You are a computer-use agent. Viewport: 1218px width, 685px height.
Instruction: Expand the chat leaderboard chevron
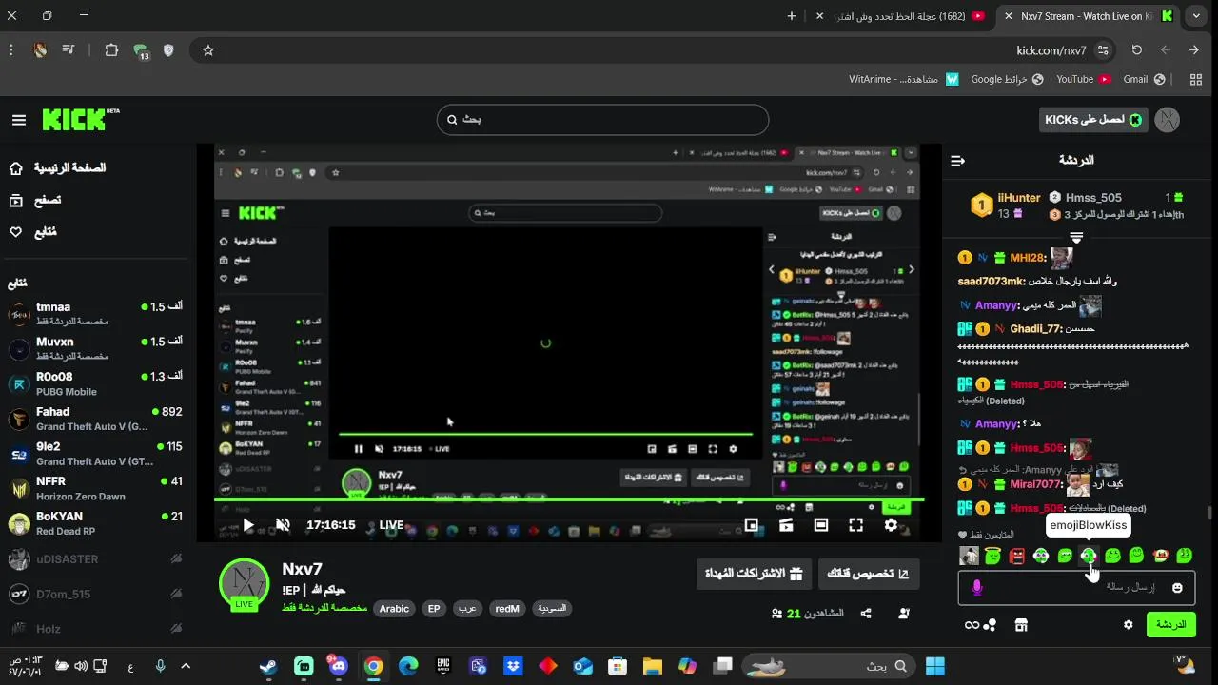pos(1076,236)
